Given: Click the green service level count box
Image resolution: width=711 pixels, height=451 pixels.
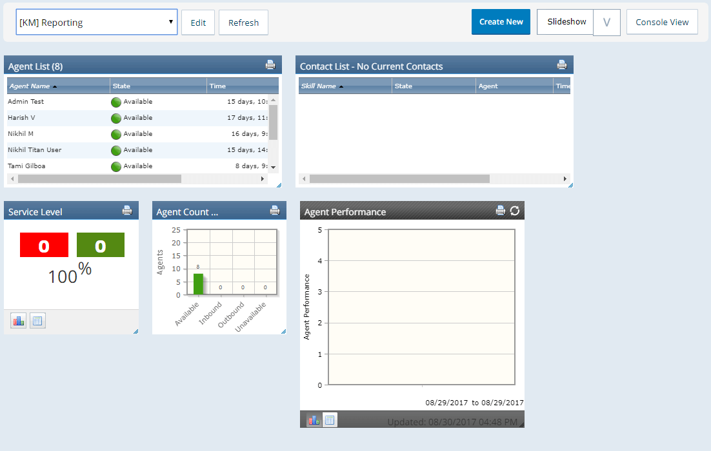Looking at the screenshot, I should point(101,245).
